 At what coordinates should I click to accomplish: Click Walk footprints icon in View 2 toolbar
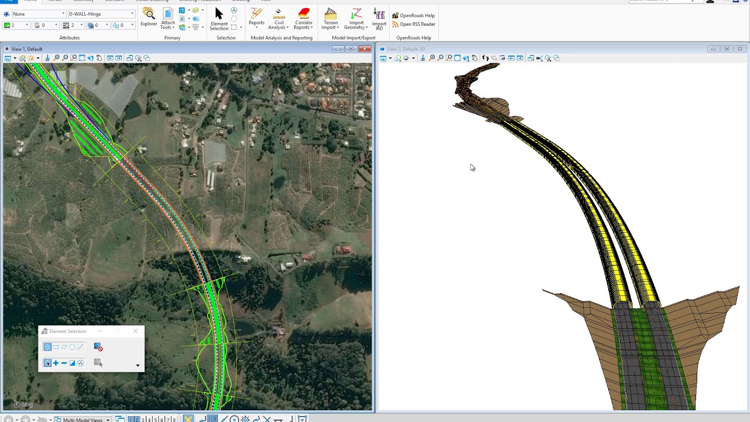(485, 58)
